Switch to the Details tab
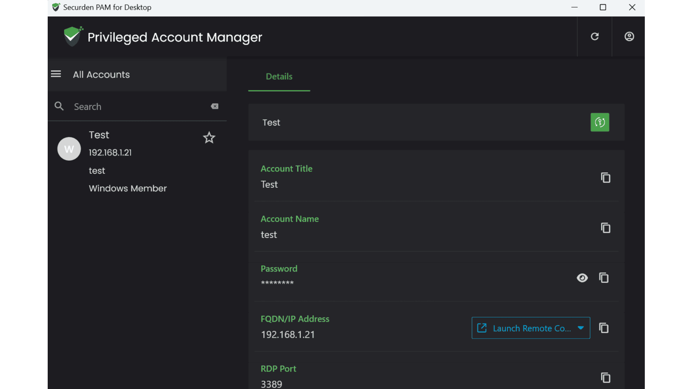The width and height of the screenshot is (693, 389). 279,76
